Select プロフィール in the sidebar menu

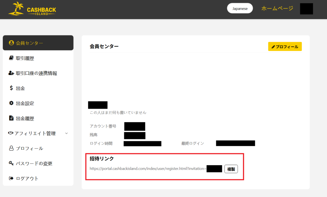29,149
